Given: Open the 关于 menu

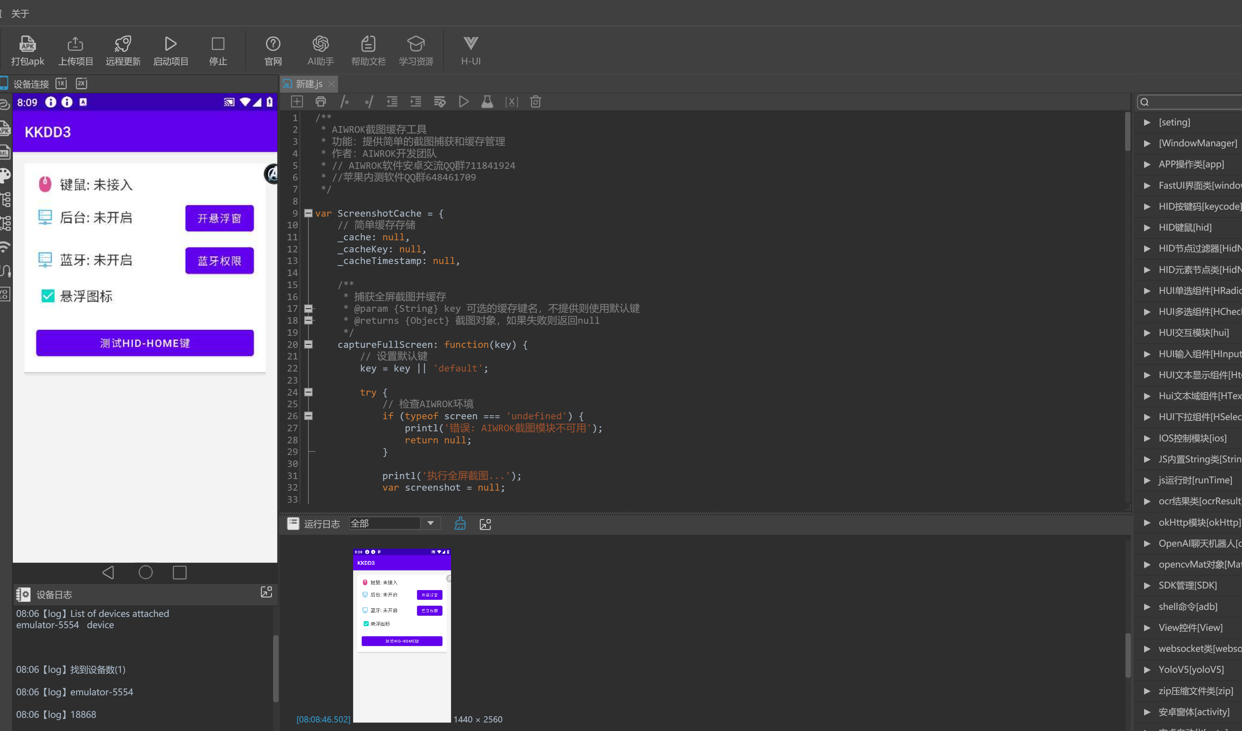Looking at the screenshot, I should coord(20,13).
